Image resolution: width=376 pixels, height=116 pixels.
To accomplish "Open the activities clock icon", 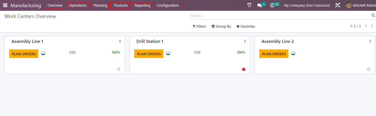I will pyautogui.click(x=272, y=5).
